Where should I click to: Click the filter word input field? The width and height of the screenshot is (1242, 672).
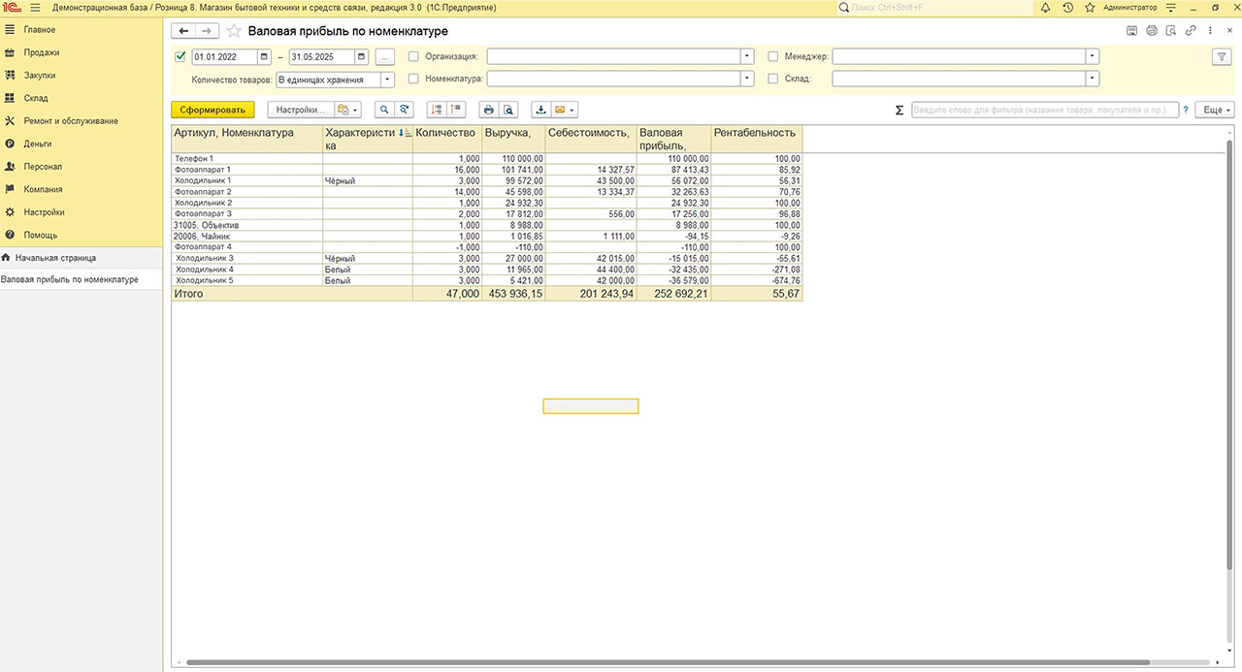point(1045,111)
